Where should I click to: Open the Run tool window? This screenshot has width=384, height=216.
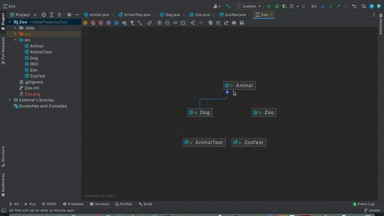pyautogui.click(x=30, y=204)
